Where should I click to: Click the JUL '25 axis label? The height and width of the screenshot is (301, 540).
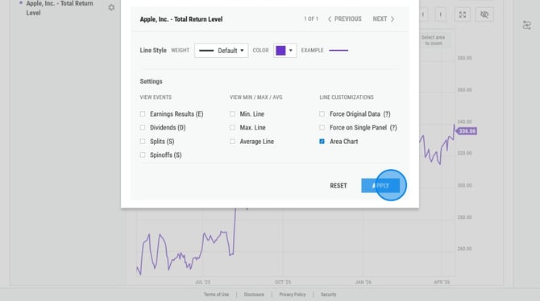202,282
